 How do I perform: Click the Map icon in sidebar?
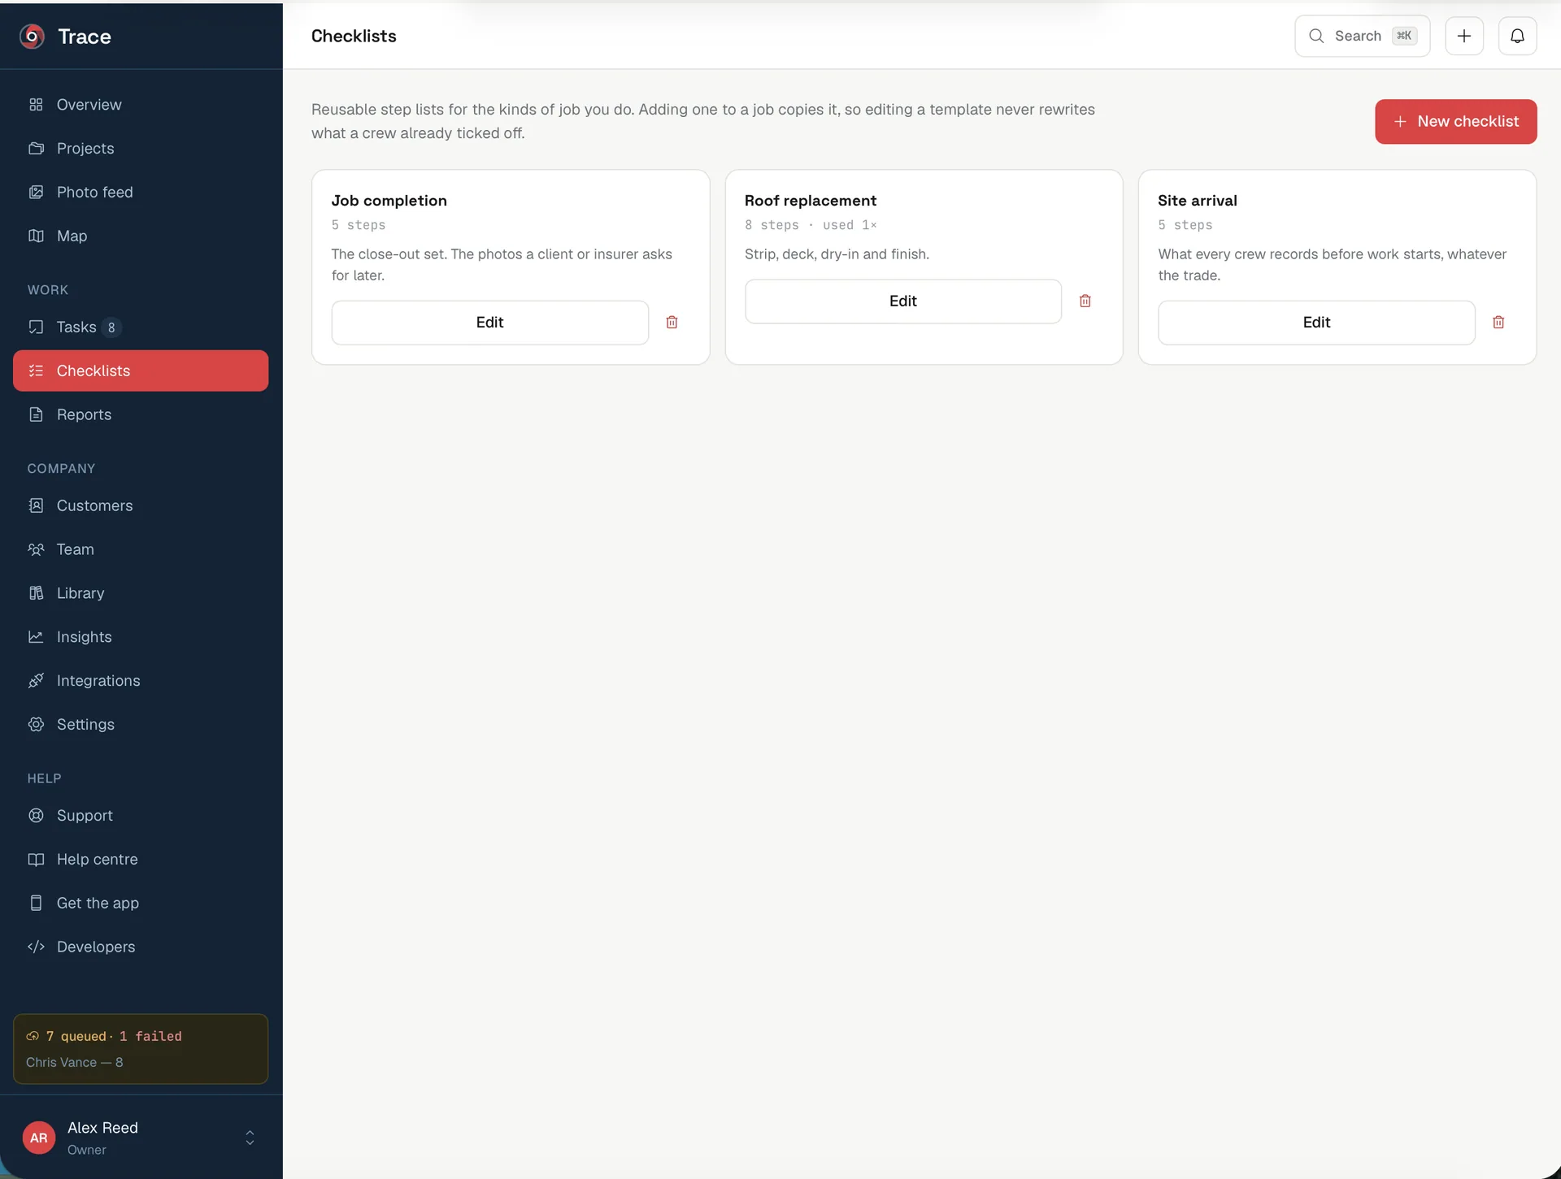[36, 236]
